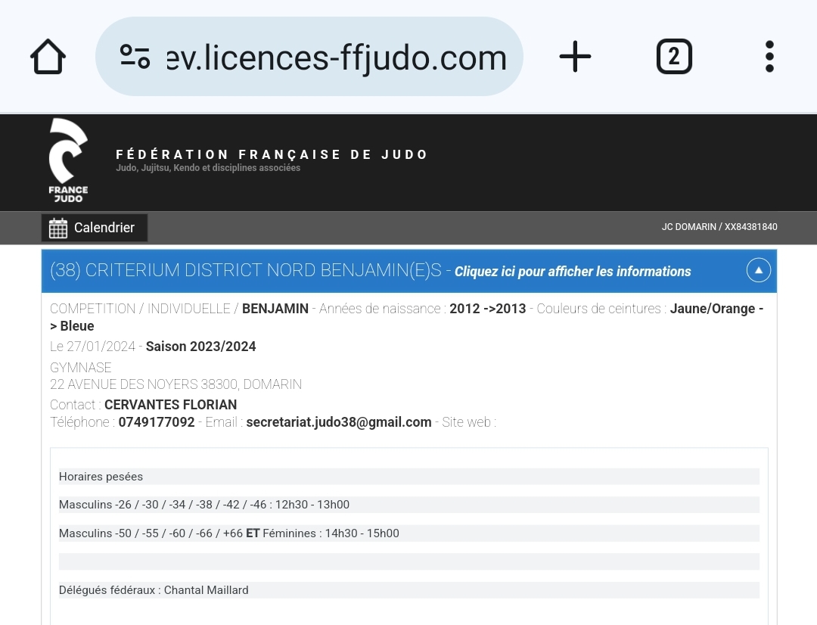Open the browser three-dot menu
Image resolution: width=817 pixels, height=625 pixels.
click(769, 57)
